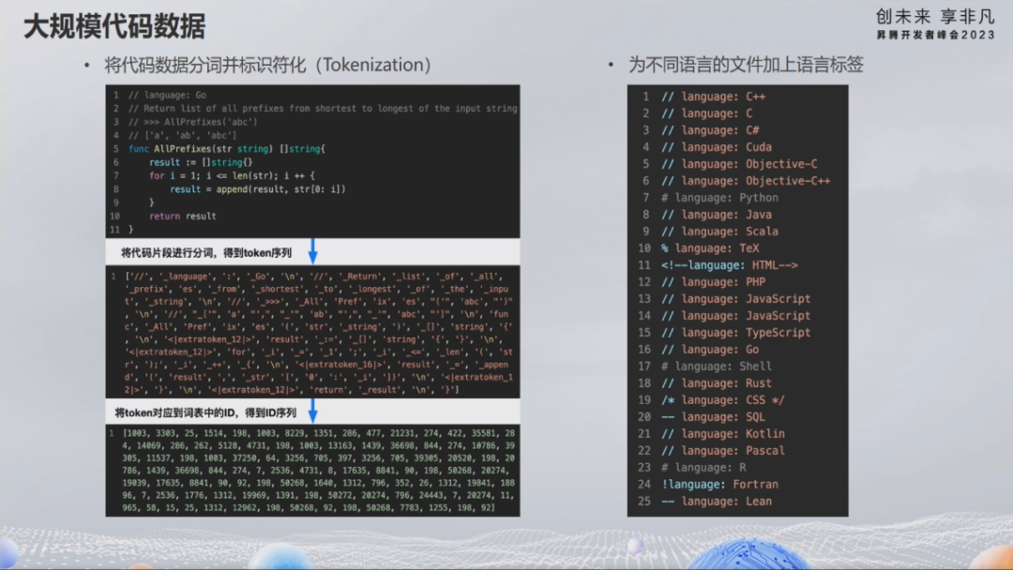Select the '// language: Kotlin' entry

tap(723, 434)
